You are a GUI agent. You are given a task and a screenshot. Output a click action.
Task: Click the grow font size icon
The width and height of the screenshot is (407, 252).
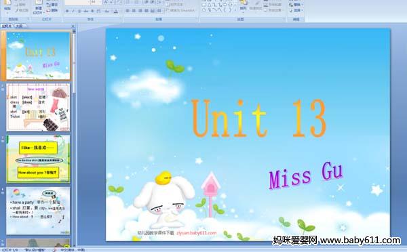click(105, 2)
